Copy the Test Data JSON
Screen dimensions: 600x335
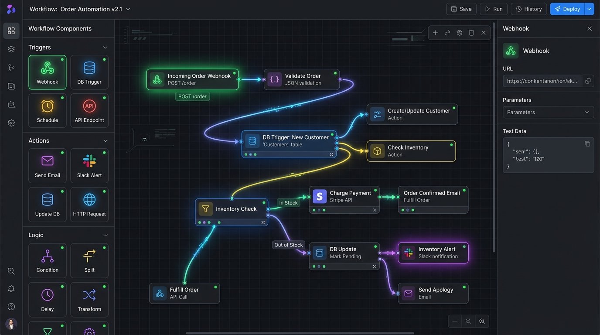click(x=587, y=144)
